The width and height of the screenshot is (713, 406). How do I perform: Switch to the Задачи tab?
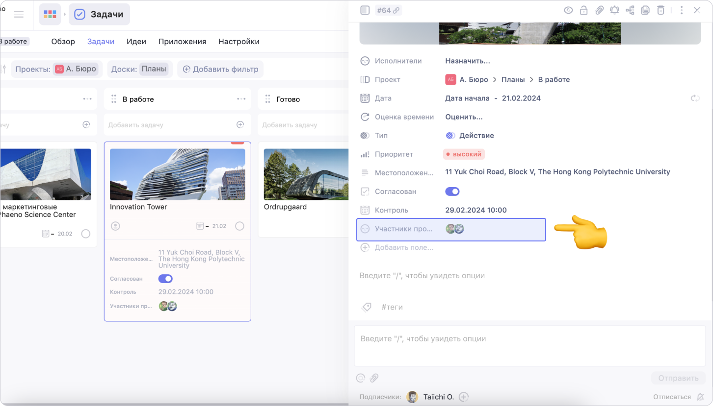point(101,42)
